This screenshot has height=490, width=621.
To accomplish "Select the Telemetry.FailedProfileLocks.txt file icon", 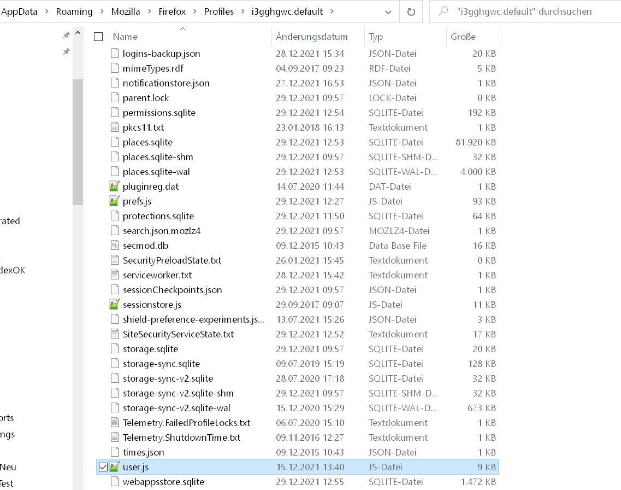I will coord(115,423).
